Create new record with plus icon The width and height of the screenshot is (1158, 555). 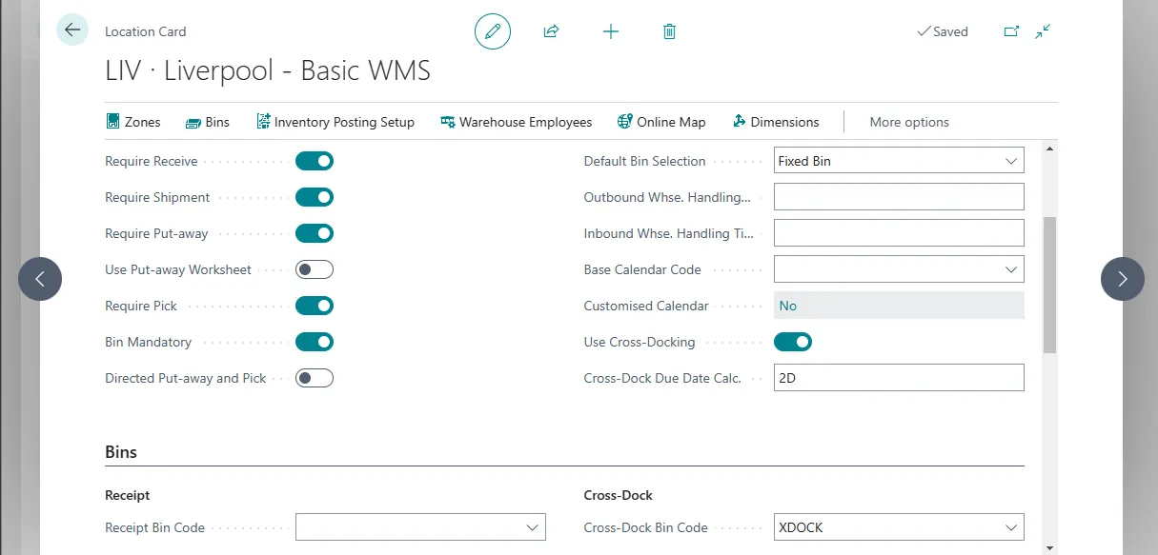(x=611, y=31)
